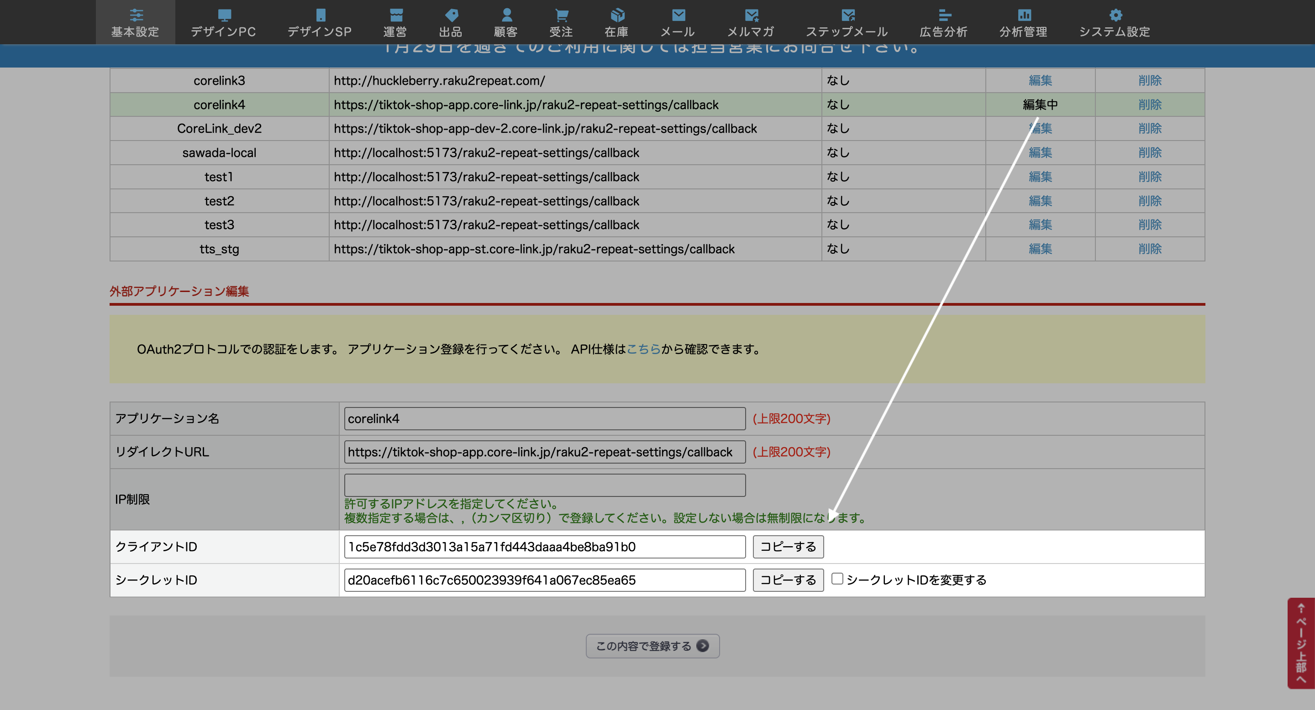Viewport: 1315px width, 710px height.
Task: Click the 受注 shopping cart icon
Action: coord(561,15)
